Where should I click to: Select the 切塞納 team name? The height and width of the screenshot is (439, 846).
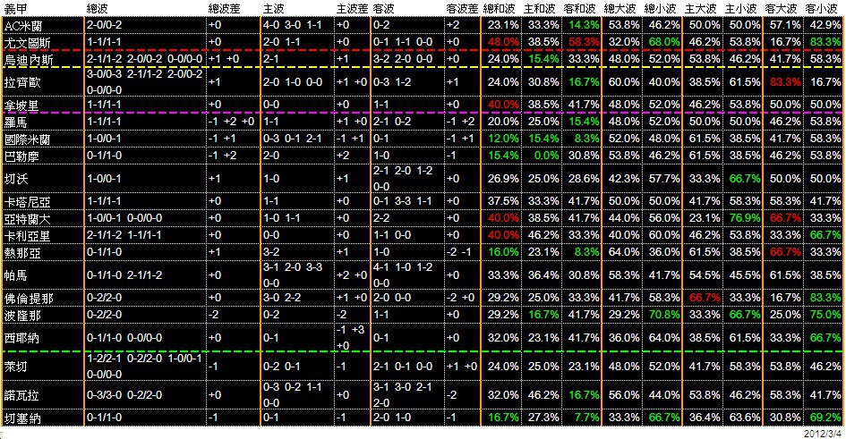(x=21, y=418)
